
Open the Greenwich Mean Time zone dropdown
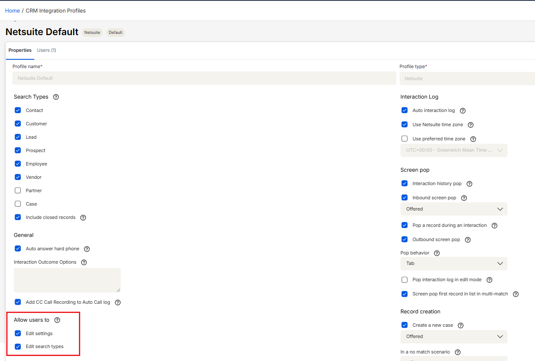pyautogui.click(x=454, y=150)
